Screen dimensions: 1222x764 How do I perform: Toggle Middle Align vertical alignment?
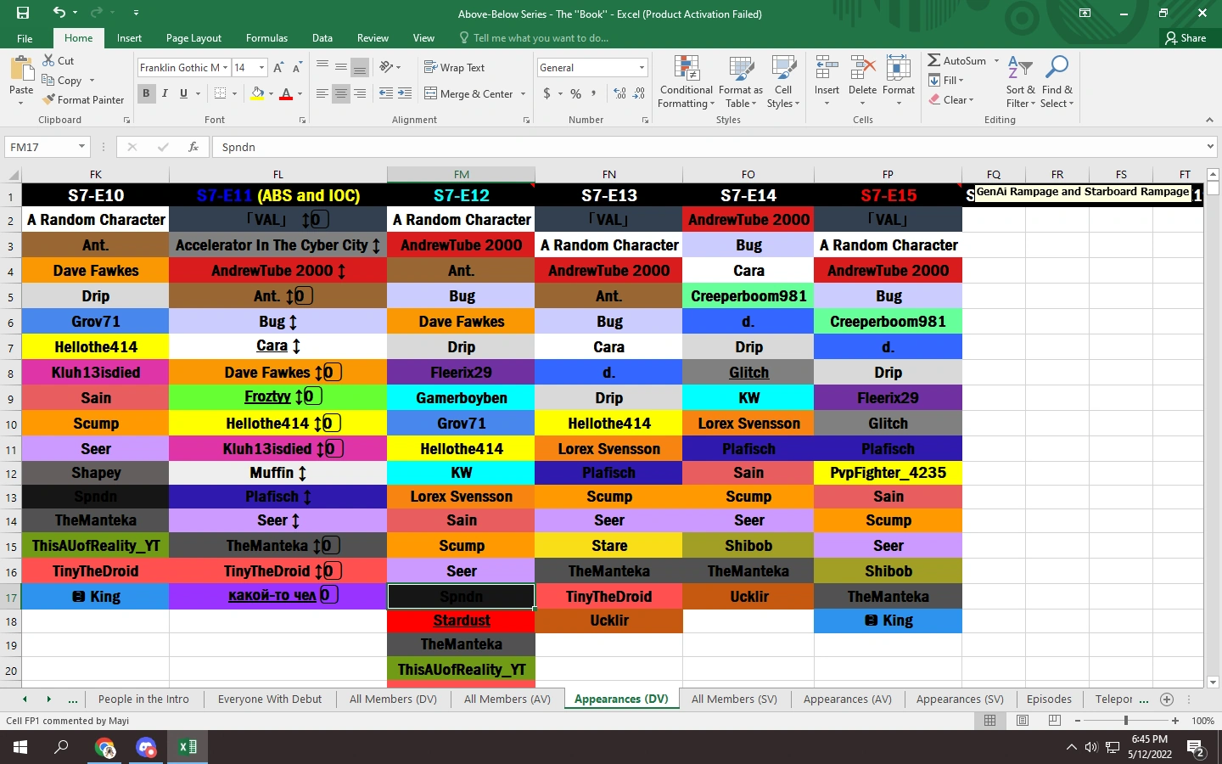(340, 67)
